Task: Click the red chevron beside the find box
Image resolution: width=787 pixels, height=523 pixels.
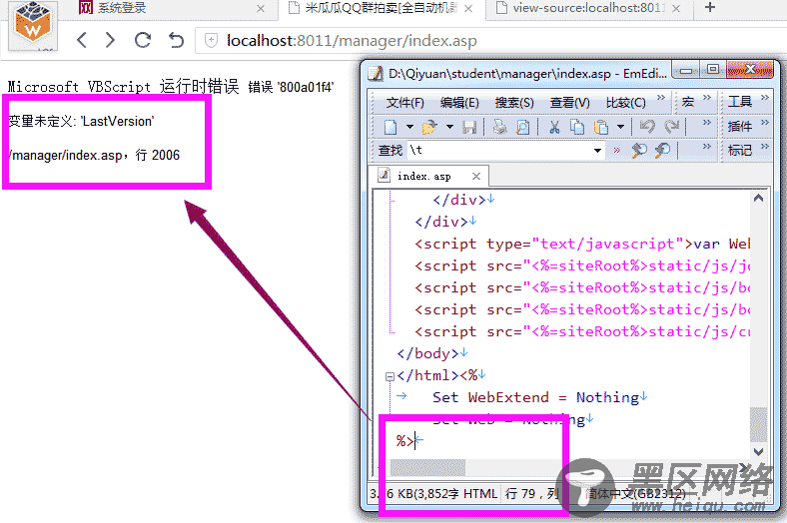Action: point(617,150)
